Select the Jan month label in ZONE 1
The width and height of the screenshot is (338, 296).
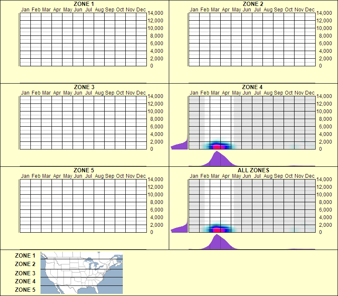[x=26, y=9]
